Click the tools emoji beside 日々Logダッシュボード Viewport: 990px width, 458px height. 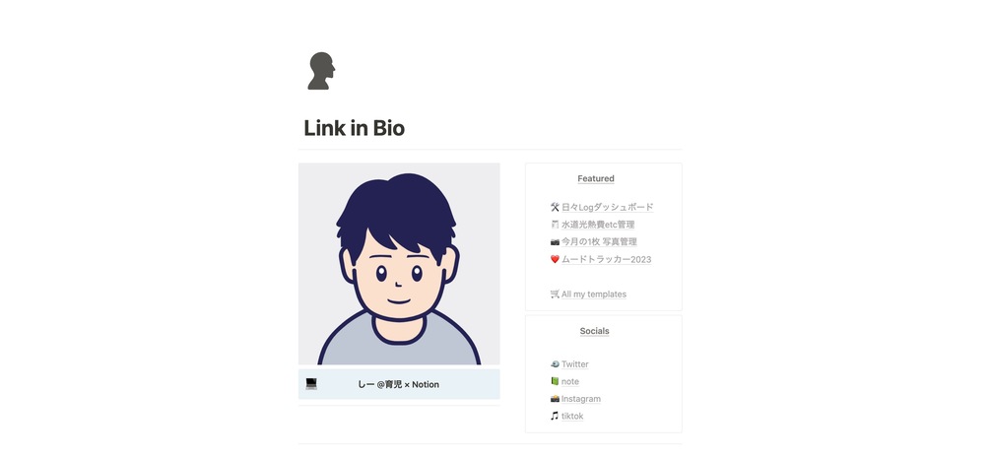point(555,207)
